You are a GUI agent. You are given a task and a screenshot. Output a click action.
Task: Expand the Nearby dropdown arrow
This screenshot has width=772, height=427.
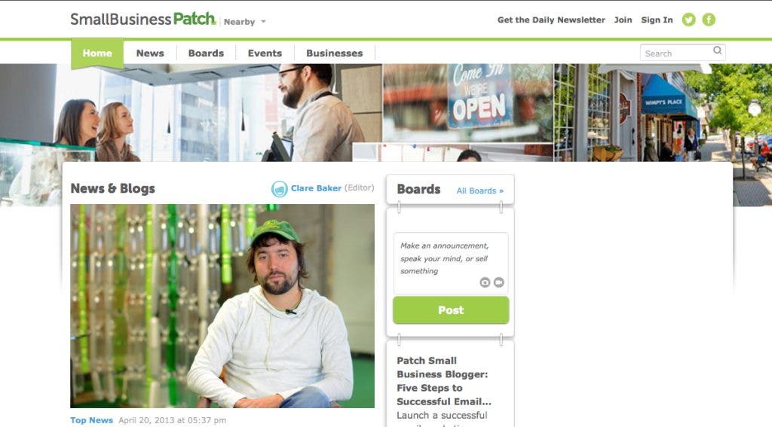[263, 22]
